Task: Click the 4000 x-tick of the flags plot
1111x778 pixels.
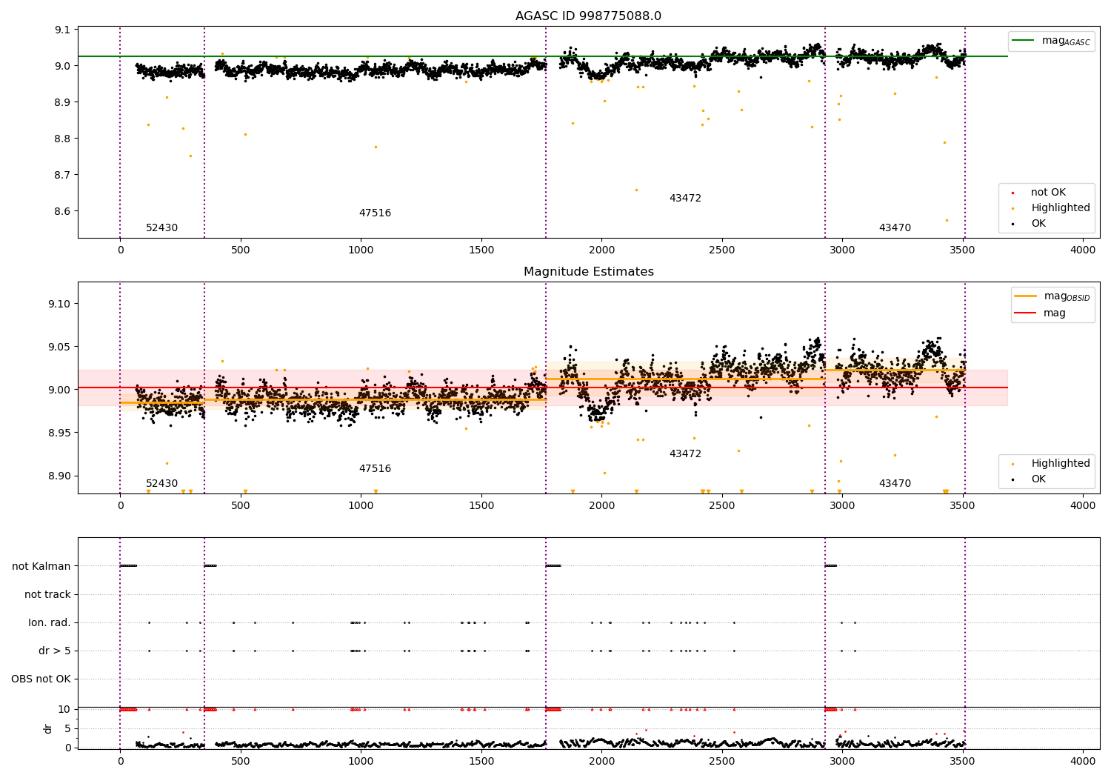Action: 1083,762
